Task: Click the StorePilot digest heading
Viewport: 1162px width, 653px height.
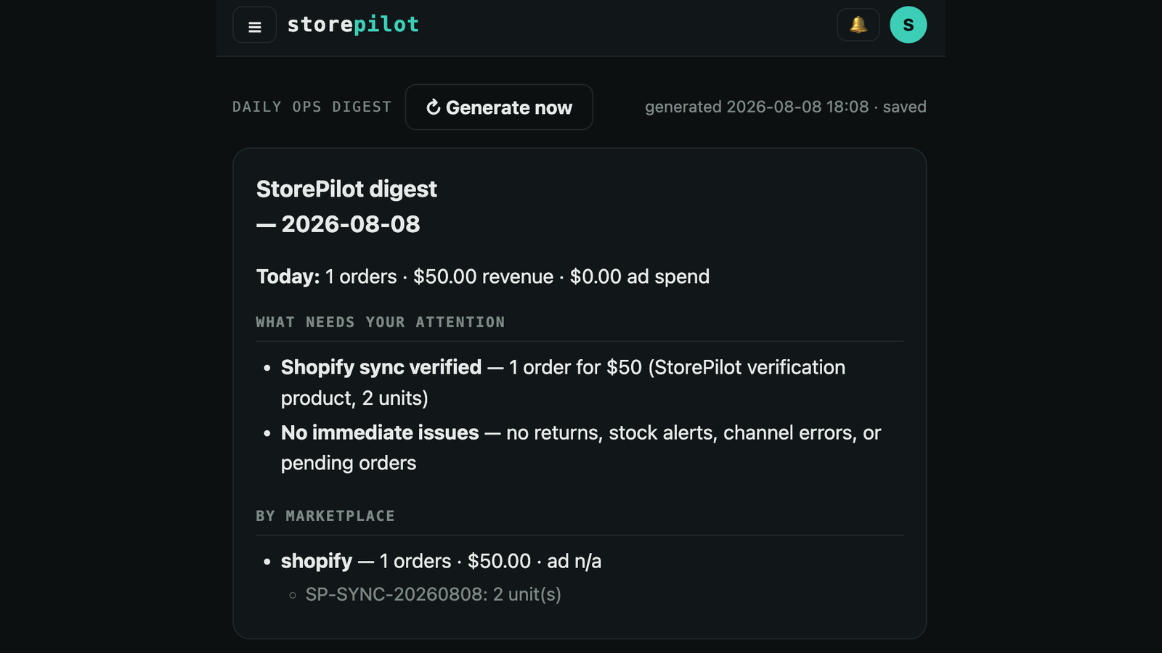Action: (346, 189)
